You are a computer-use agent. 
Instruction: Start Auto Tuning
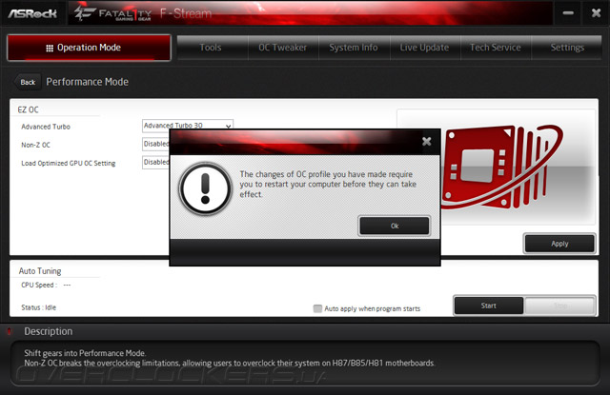(489, 306)
